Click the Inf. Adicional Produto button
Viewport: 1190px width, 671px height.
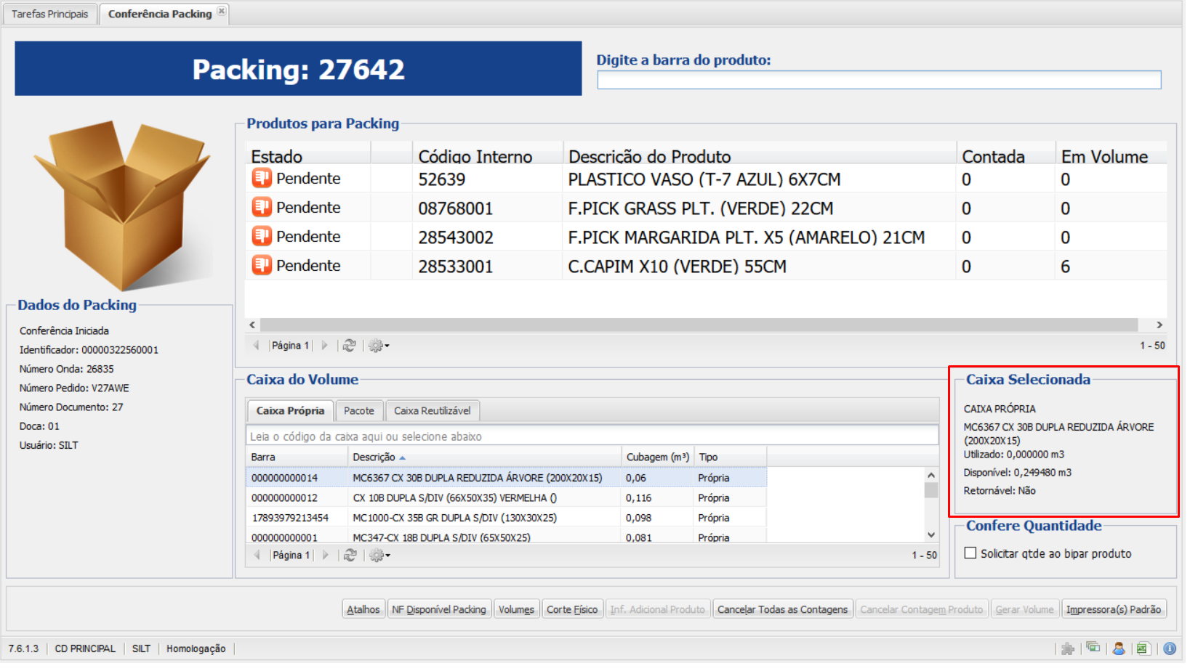(658, 609)
